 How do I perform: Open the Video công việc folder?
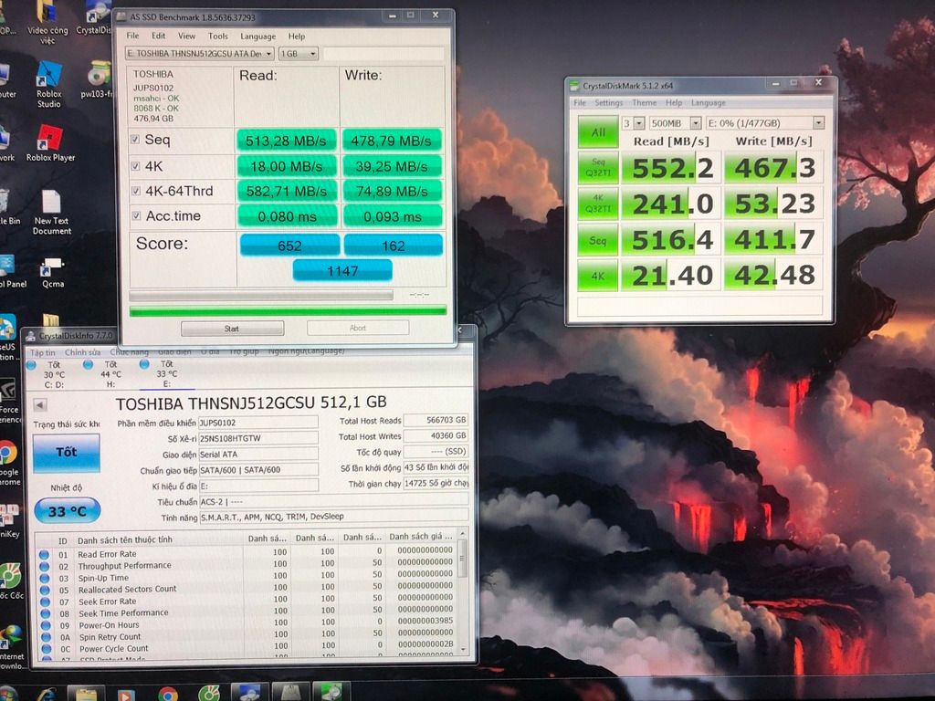[47, 23]
